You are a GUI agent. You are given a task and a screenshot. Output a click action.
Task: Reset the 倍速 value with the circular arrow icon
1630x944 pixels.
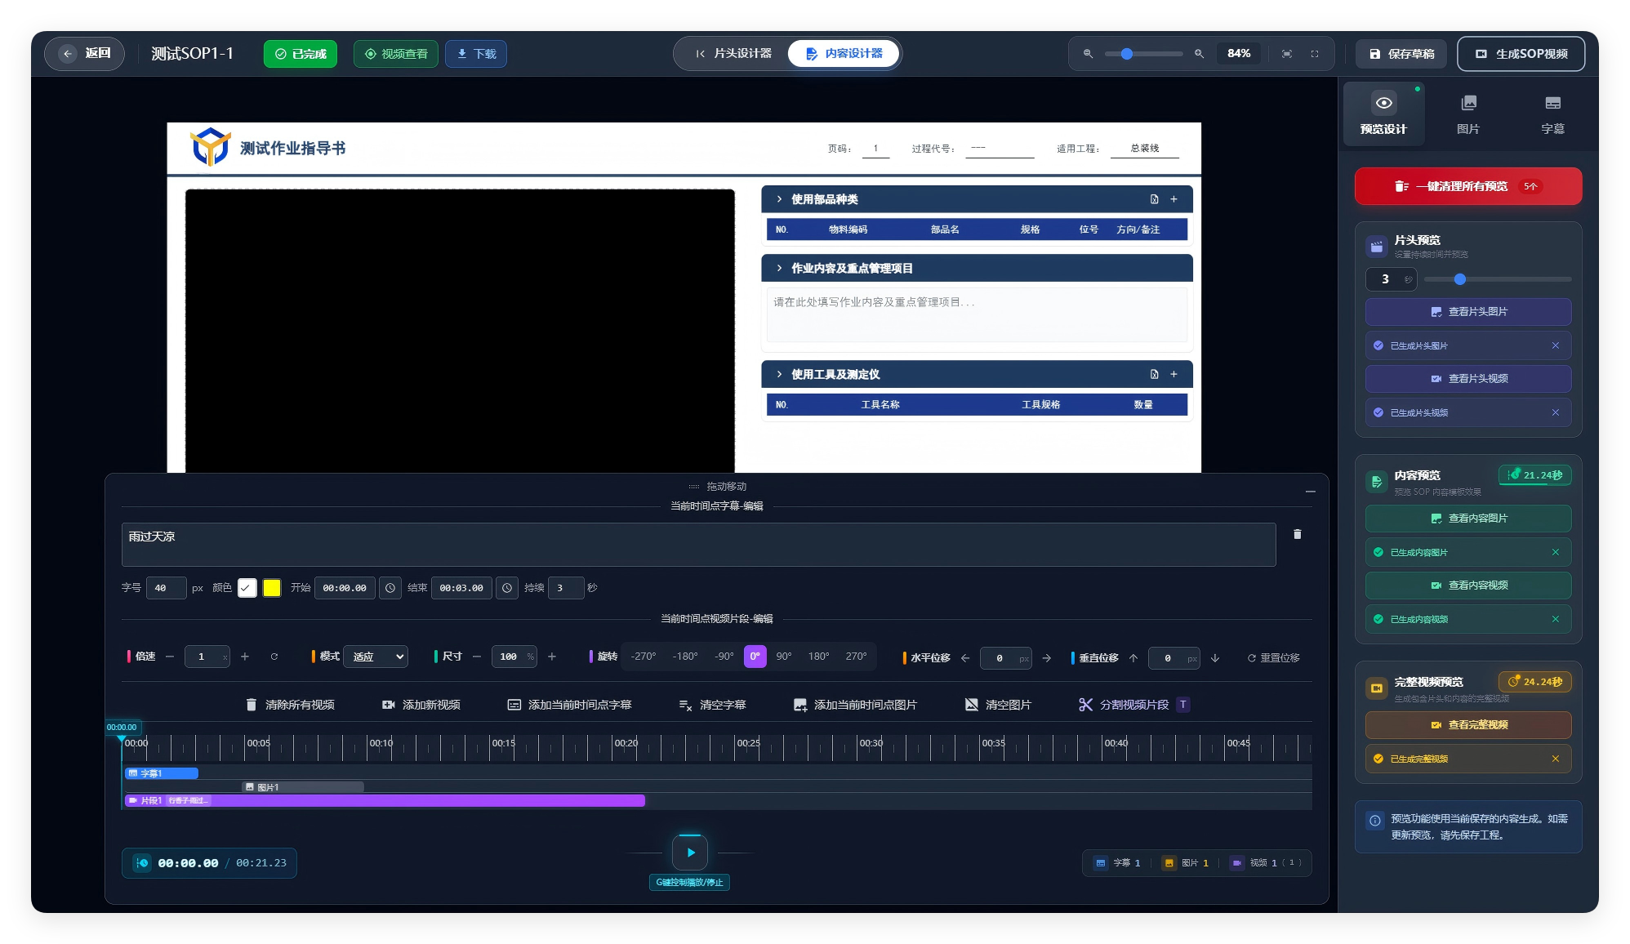[274, 657]
